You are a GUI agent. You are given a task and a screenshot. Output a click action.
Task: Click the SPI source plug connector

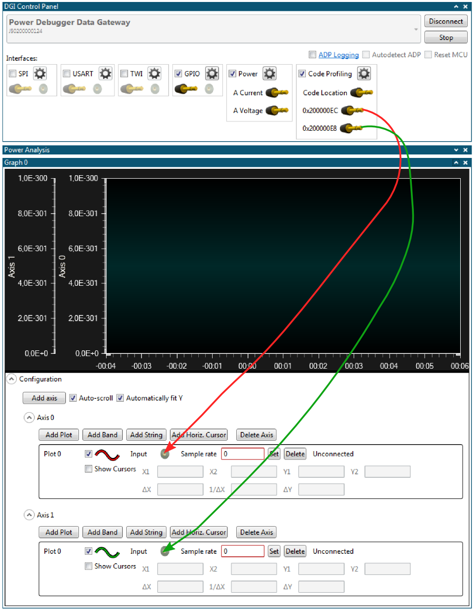(x=20, y=89)
